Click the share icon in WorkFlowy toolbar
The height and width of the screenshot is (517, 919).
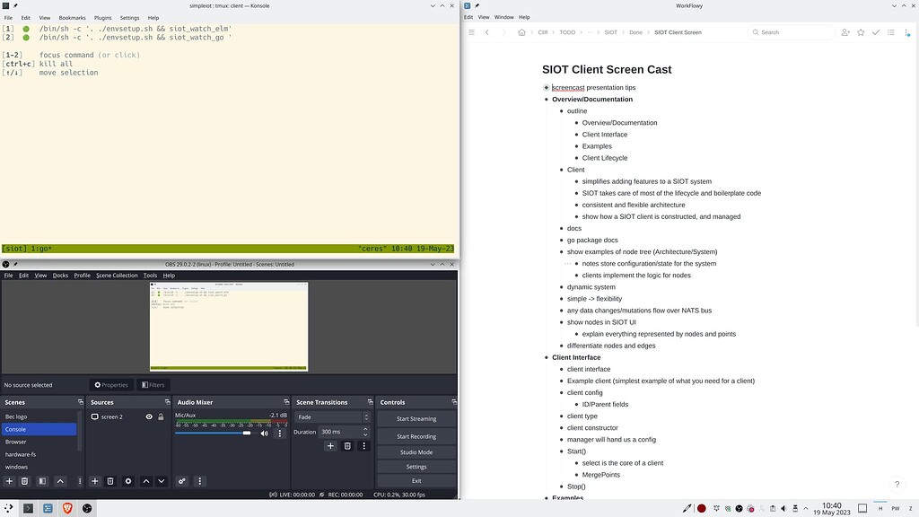[844, 31]
